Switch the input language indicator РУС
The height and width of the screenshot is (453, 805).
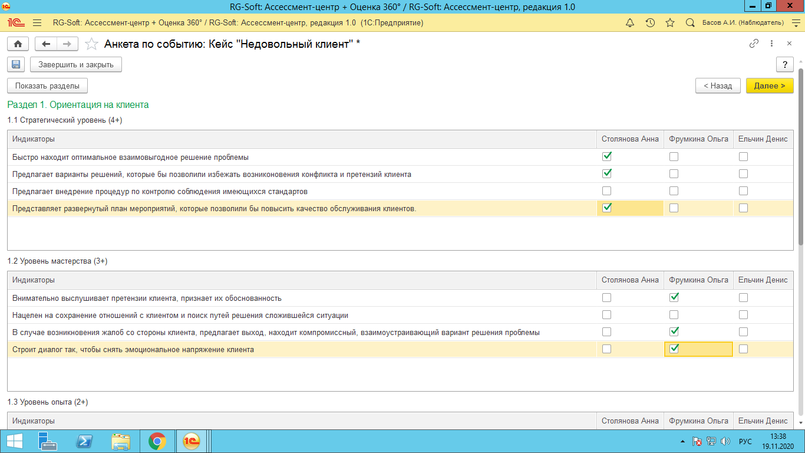(745, 441)
